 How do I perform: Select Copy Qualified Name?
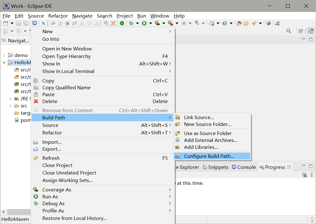click(x=103, y=88)
